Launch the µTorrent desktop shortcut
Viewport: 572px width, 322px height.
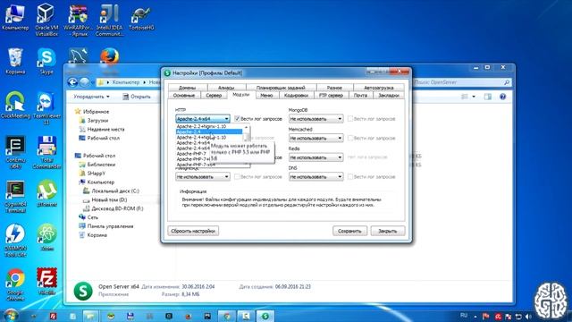point(46,193)
